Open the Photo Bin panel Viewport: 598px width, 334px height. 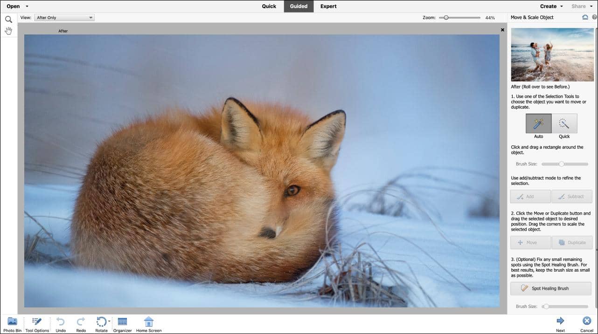(12, 321)
